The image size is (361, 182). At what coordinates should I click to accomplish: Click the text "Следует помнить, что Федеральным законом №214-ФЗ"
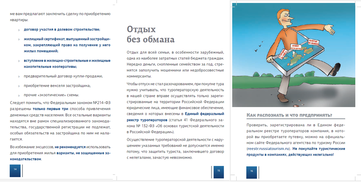(x=60, y=103)
